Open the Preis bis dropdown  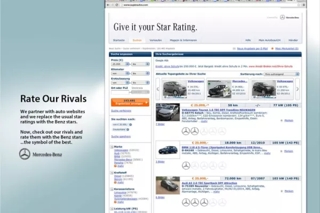point(140,64)
